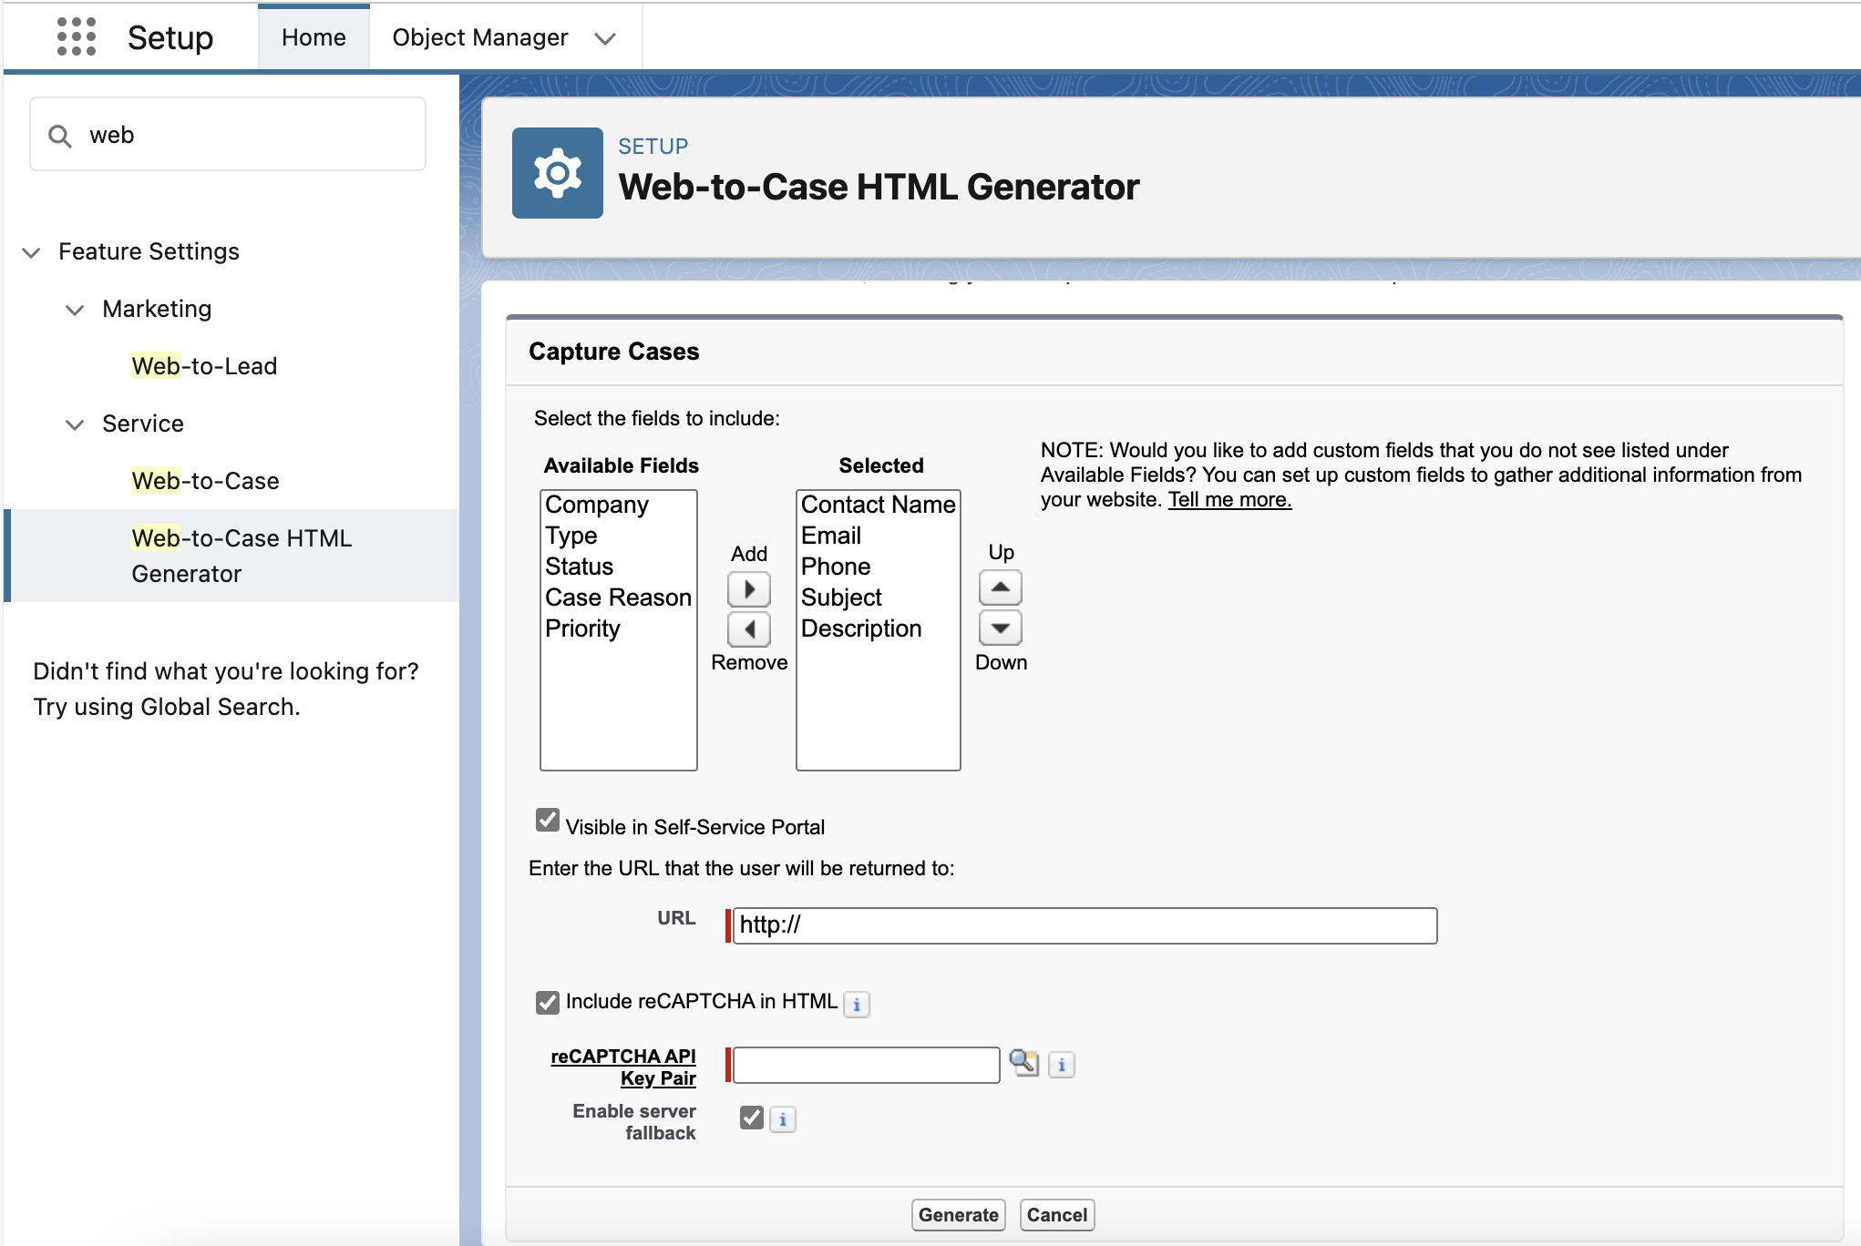Select Description in Selected list
The height and width of the screenshot is (1246, 1861).
(879, 628)
